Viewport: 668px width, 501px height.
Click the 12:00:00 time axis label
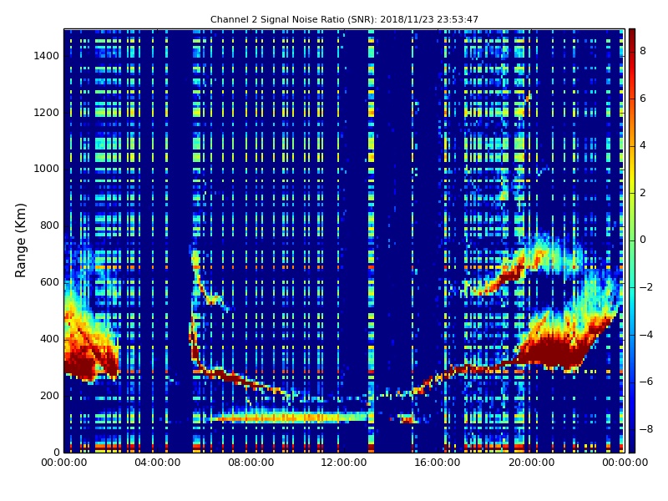point(344,463)
